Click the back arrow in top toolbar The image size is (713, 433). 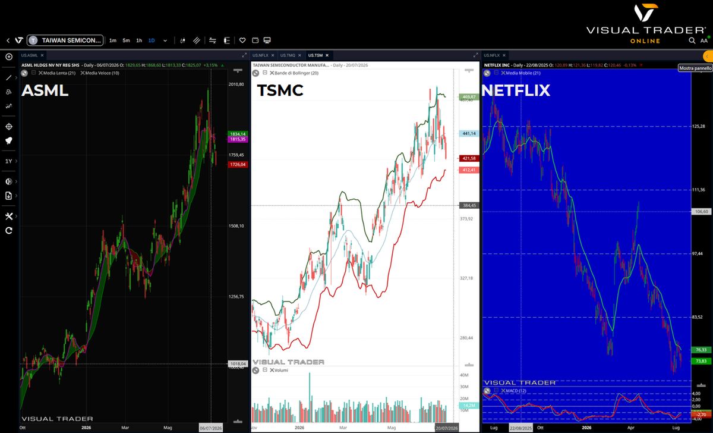click(x=8, y=40)
